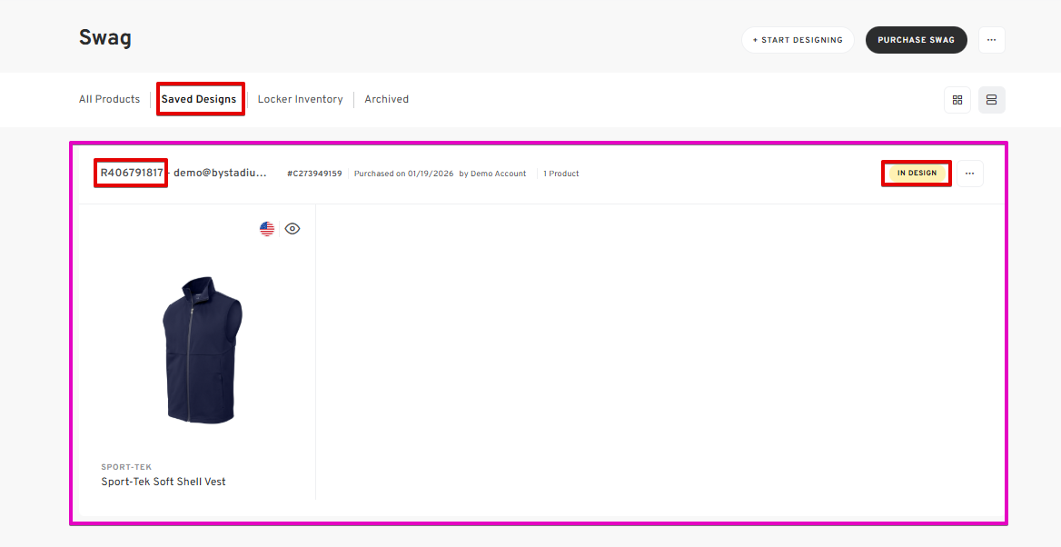Screen dimensions: 1061x547
Task: Click the IN DESIGN status badge
Action: coord(917,173)
